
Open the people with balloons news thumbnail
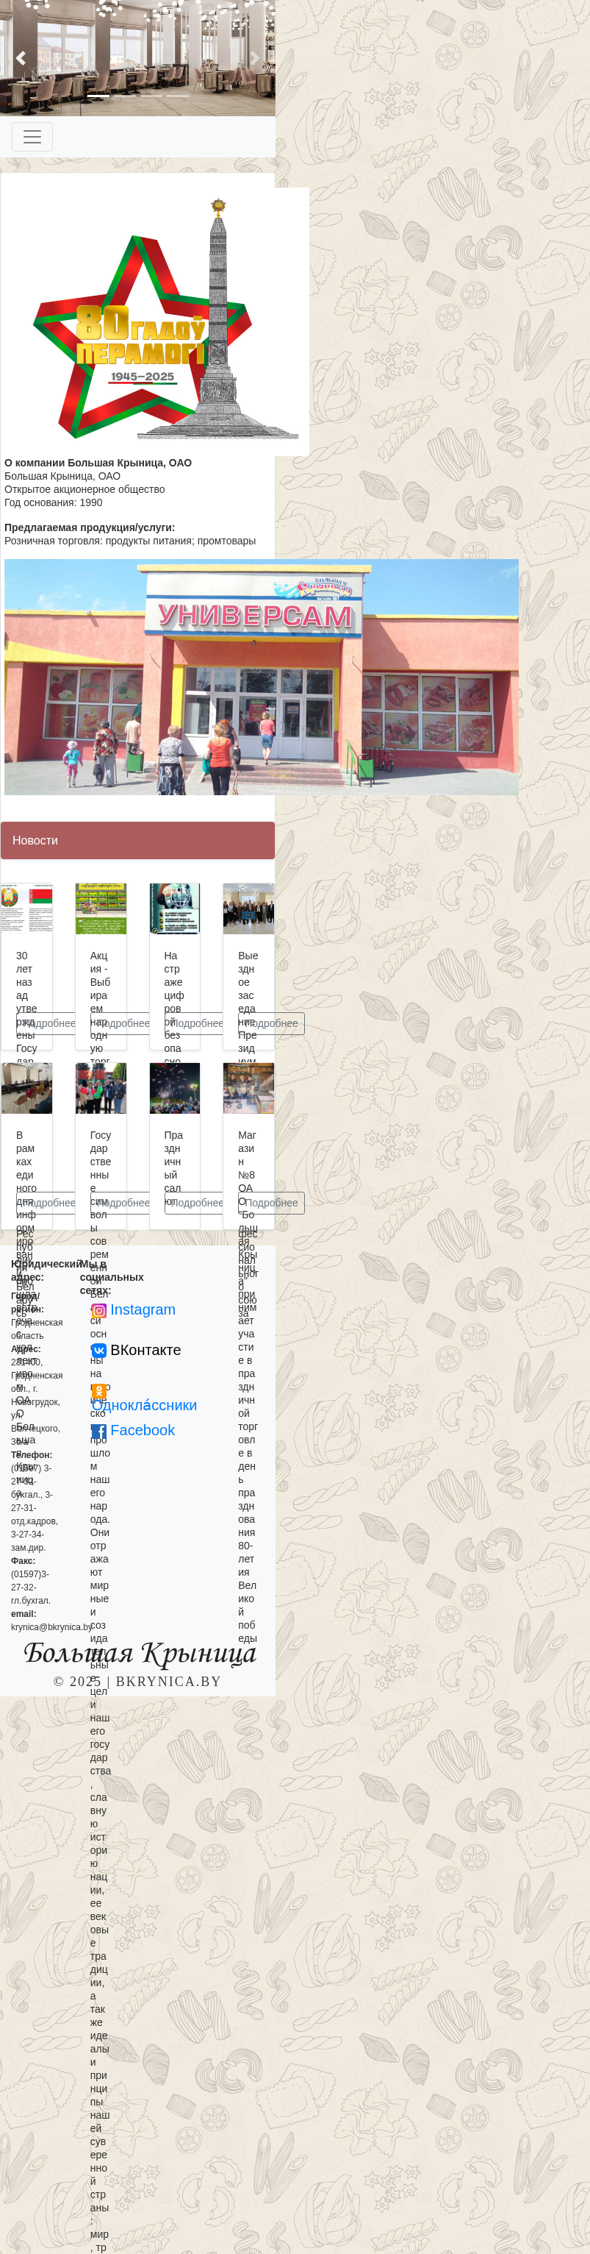point(101,1089)
